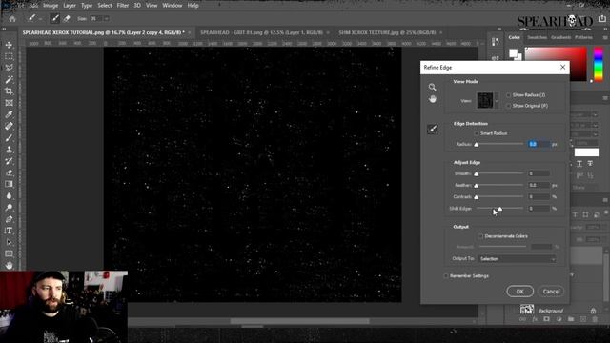
Task: Select the Type tool
Action: point(9,231)
